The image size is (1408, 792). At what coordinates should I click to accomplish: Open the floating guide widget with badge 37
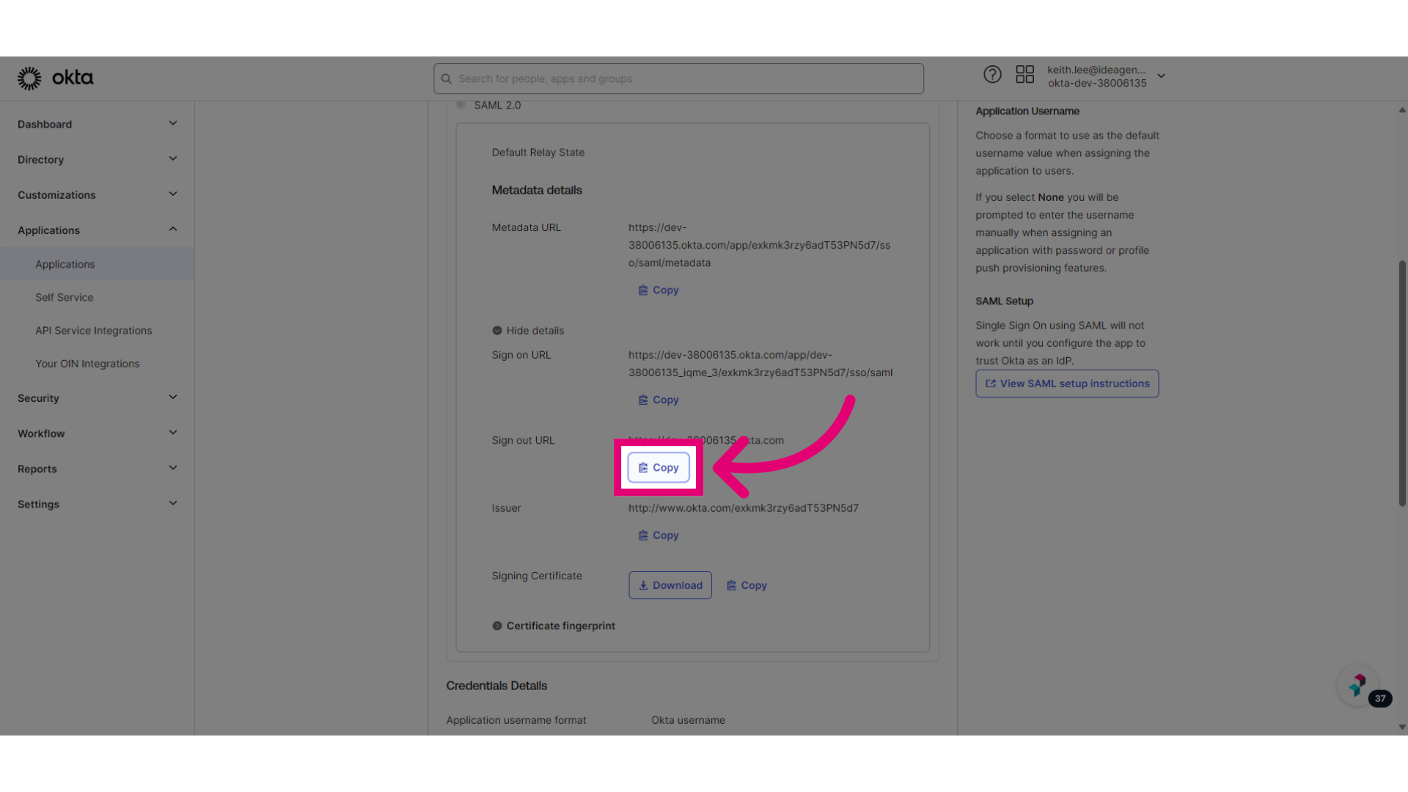point(1358,686)
